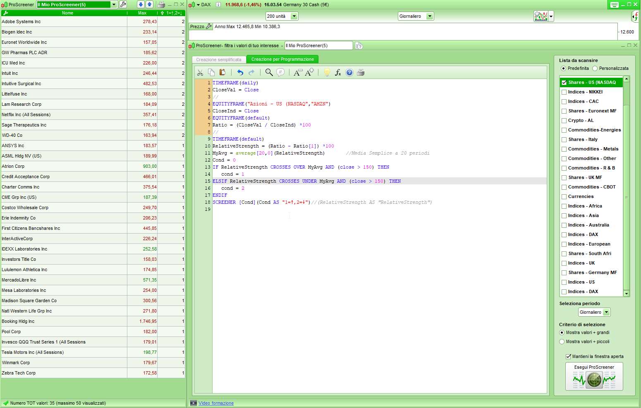Switch to Creazione semplificata tab
Viewport: 641px width, 408px height.
coord(219,60)
